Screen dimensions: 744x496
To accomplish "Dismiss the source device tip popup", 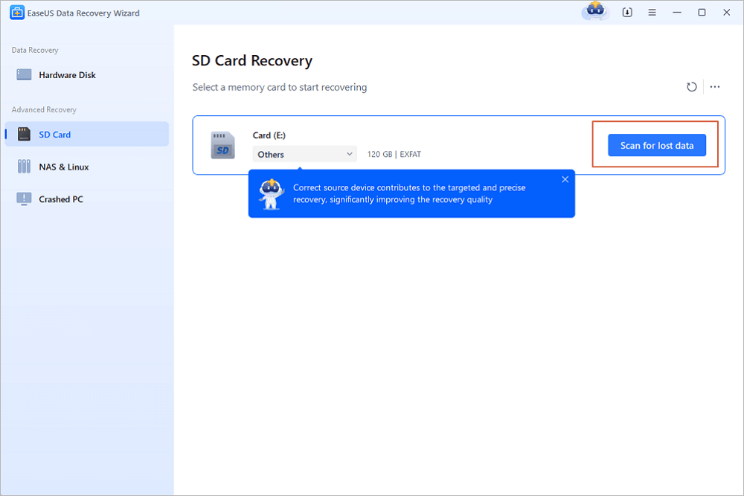I will (565, 179).
